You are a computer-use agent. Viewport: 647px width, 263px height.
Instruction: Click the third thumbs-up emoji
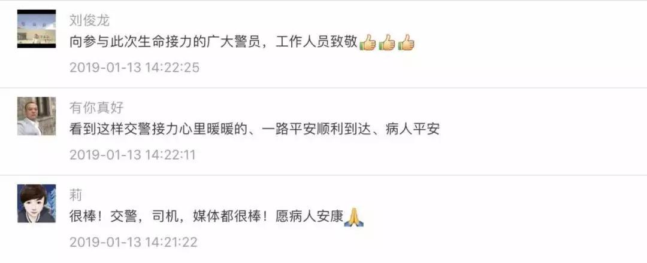[406, 42]
